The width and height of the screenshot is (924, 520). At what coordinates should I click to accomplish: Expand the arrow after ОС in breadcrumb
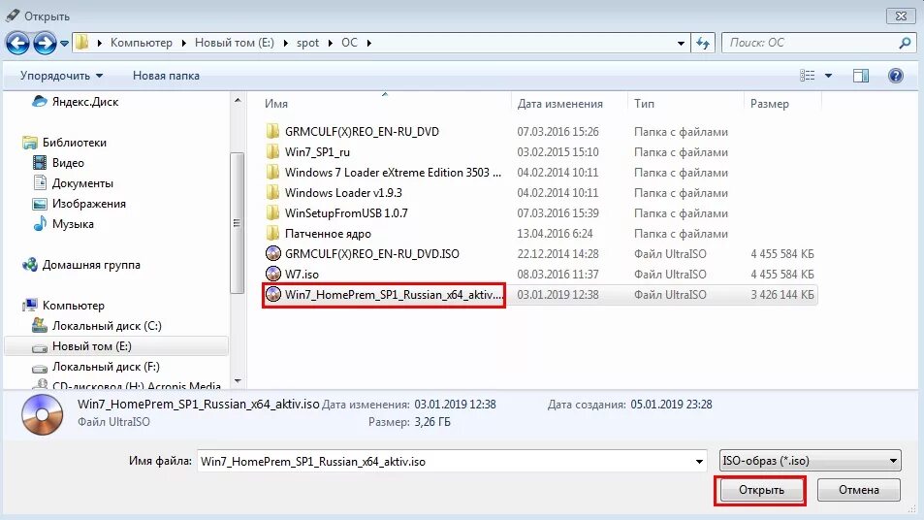(369, 43)
